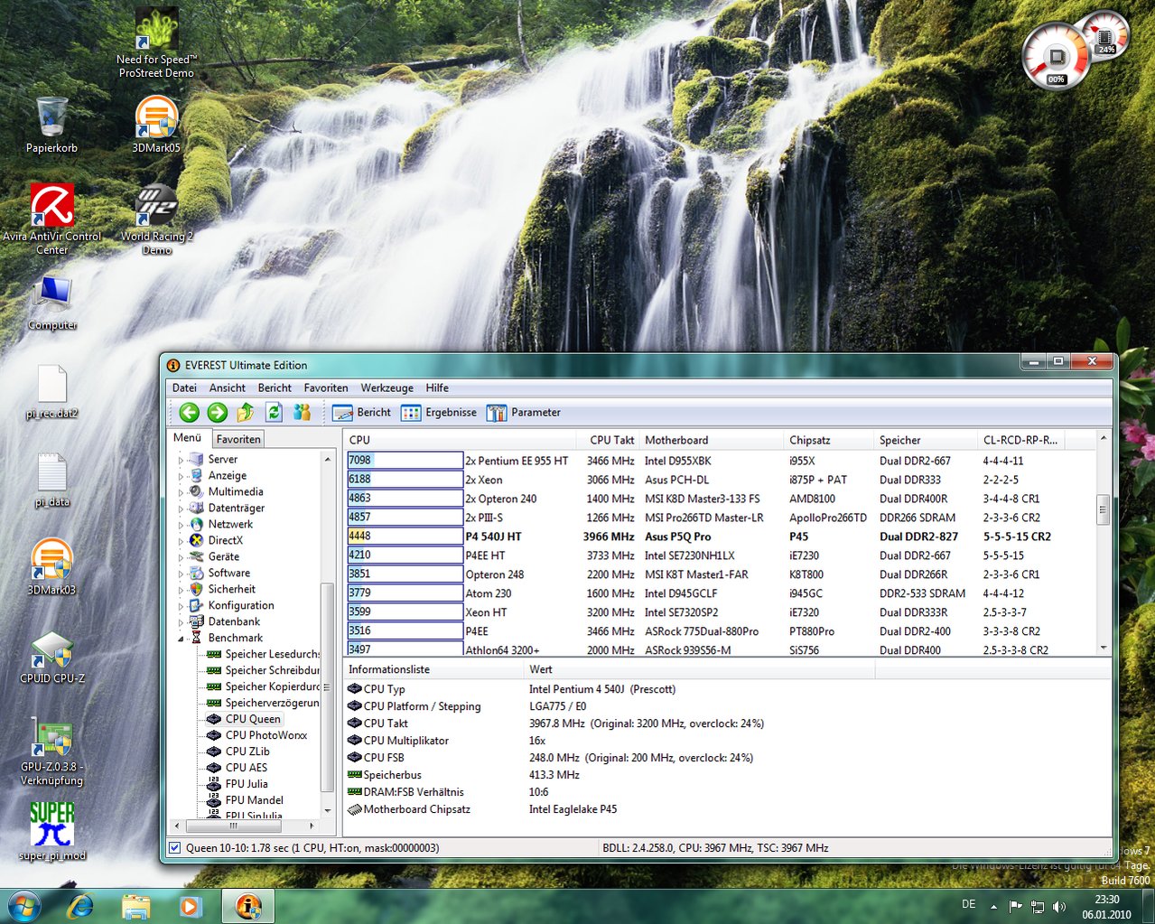Viewport: 1155px width, 924px height.
Task: Open the Parameter toolbar item
Action: [524, 413]
